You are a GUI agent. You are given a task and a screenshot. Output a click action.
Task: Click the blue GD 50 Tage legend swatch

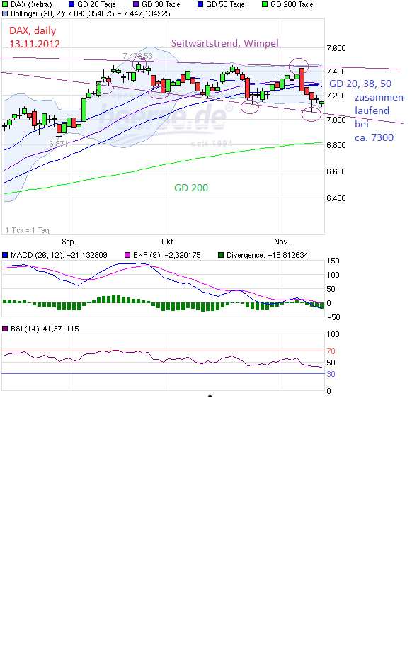[200, 4]
